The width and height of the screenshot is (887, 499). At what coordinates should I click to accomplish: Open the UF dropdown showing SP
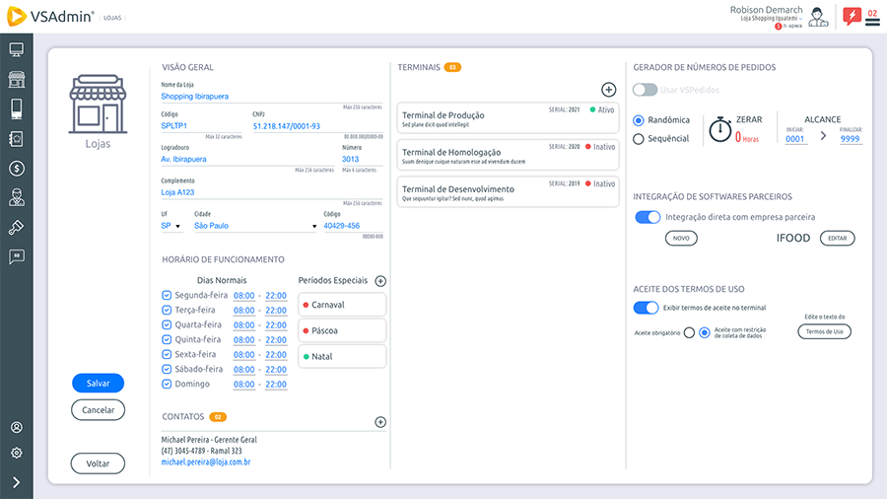pyautogui.click(x=171, y=226)
